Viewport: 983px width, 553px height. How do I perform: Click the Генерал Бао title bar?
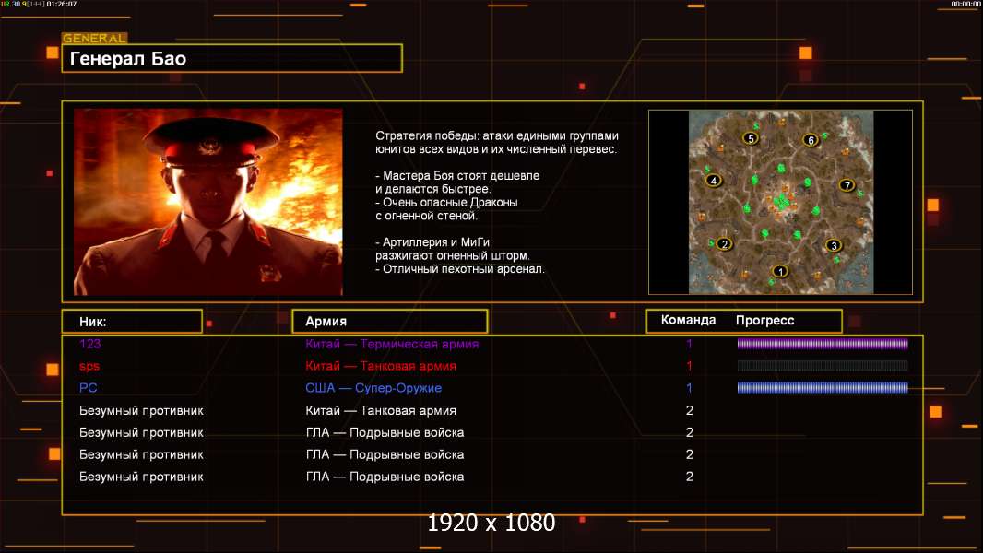click(231, 59)
